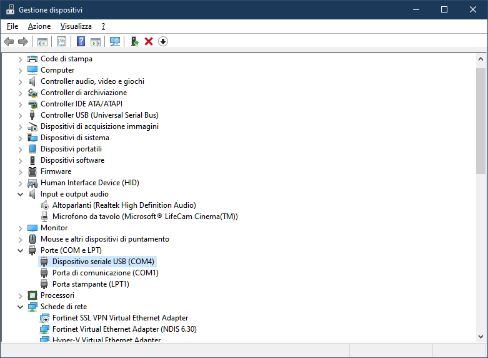Click the monitor icon beside the Monitor category

pyautogui.click(x=32, y=228)
